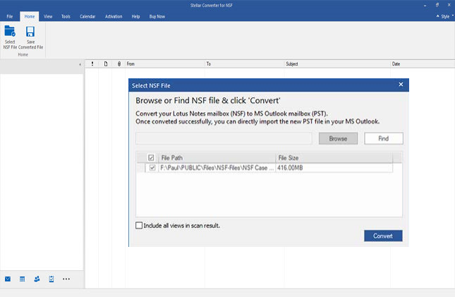Open the Help ribbon tab
The height and width of the screenshot is (297, 455).
(135, 16)
